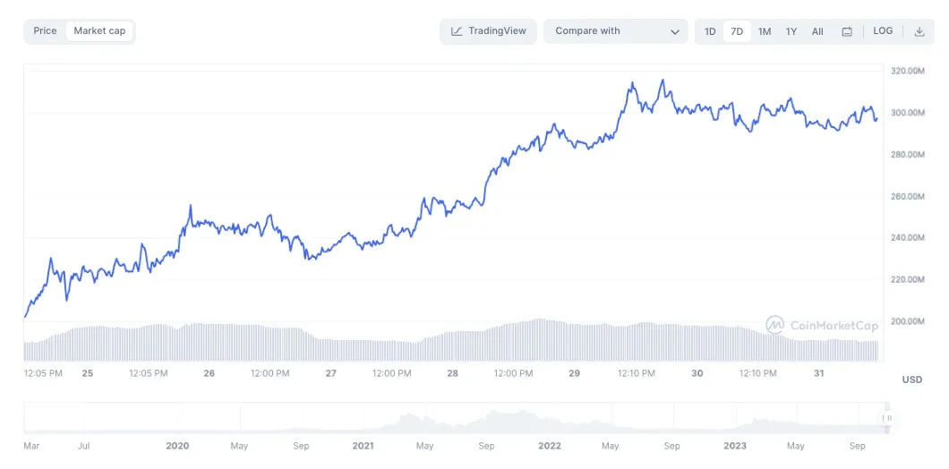Screen dimensions: 949x469
Task: Switch to the 1Y time range
Action: tap(791, 31)
